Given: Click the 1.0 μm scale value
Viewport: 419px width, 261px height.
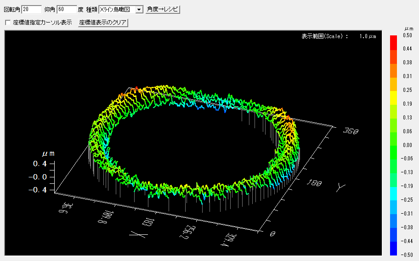Looking at the screenshot, I should [368, 36].
